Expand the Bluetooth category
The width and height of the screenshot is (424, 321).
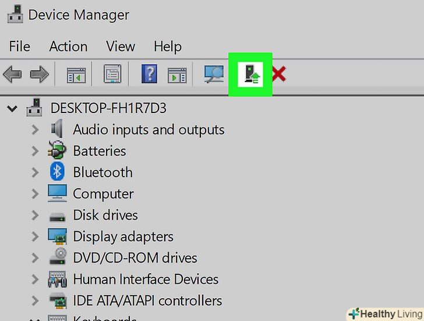(35, 172)
